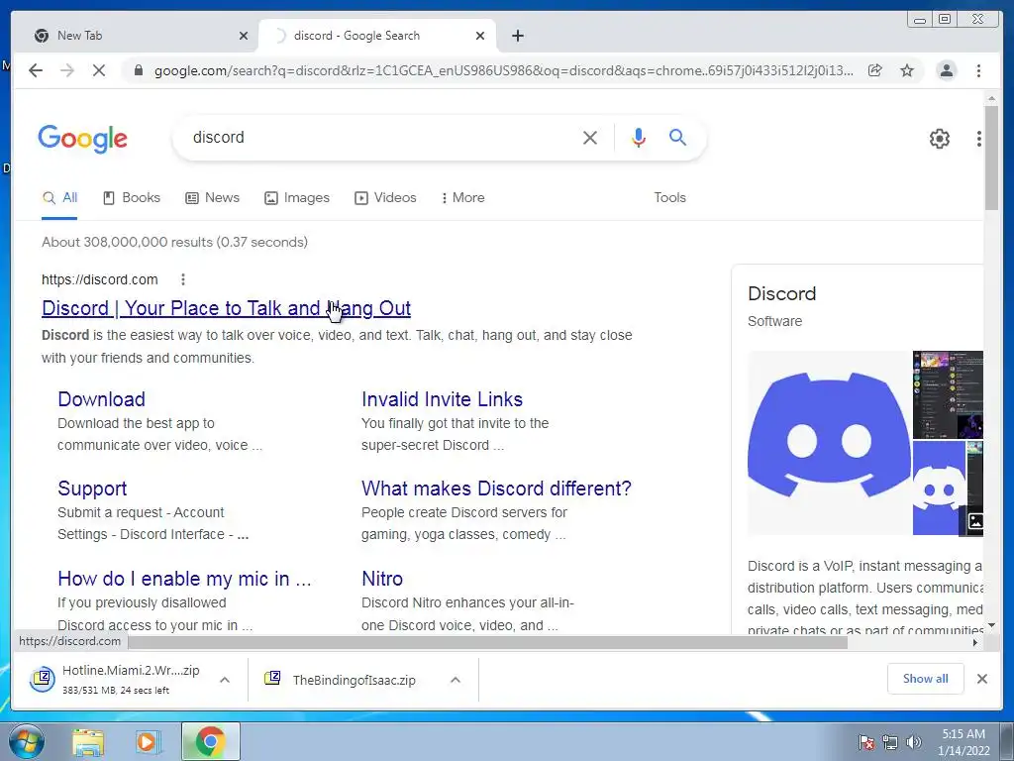1014x761 pixels.
Task: Open a new tab with plus button
Action: click(517, 36)
